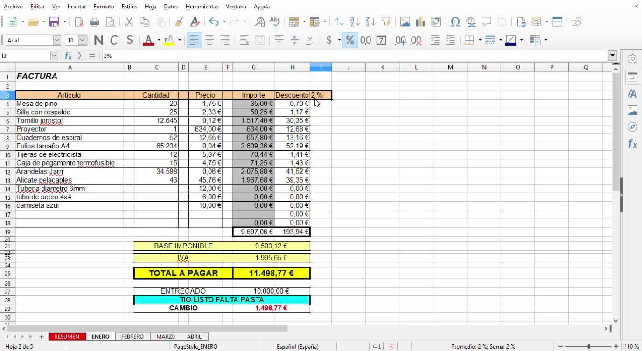
Task: Undo the last action
Action: 214,22
